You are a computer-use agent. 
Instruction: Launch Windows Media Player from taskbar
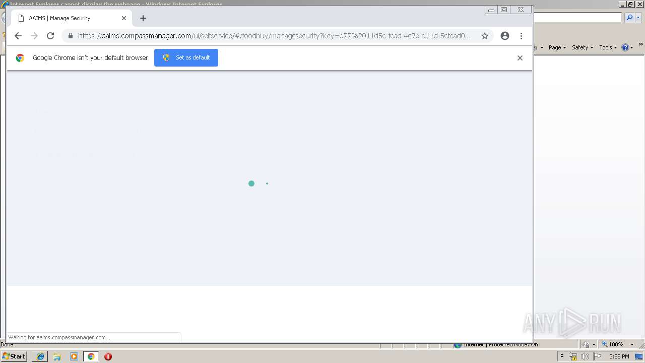(x=74, y=356)
